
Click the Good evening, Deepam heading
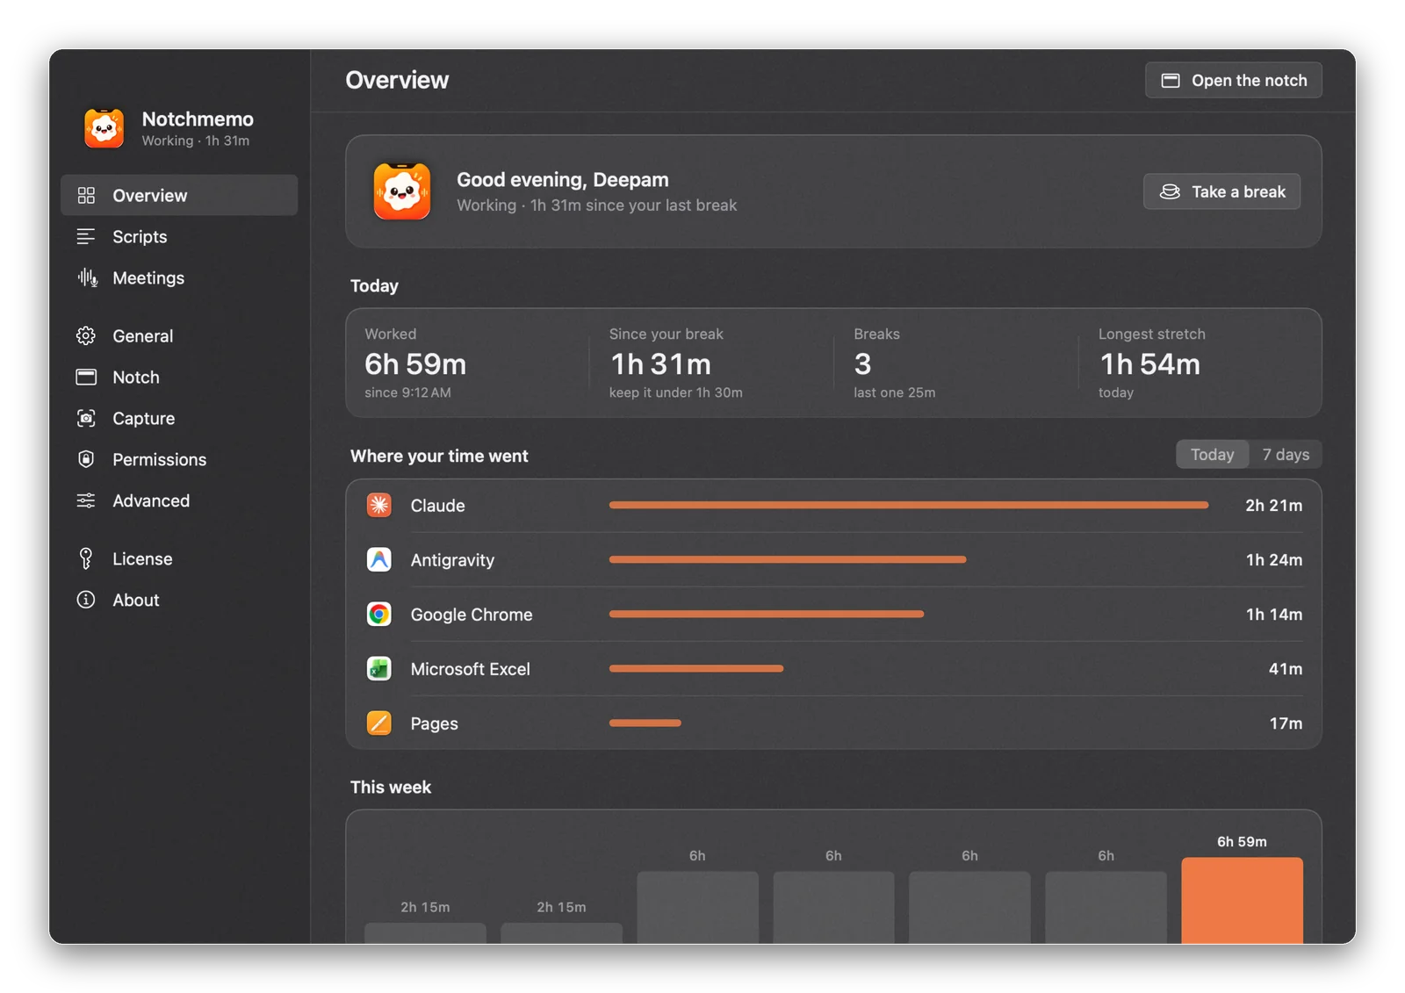[563, 179]
